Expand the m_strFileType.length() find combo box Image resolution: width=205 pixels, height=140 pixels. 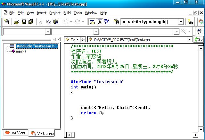pyautogui.click(x=181, y=22)
